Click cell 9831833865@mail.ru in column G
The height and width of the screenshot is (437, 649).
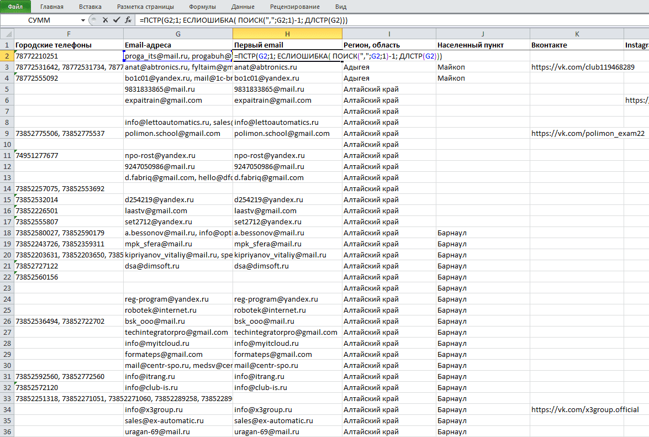(x=178, y=89)
